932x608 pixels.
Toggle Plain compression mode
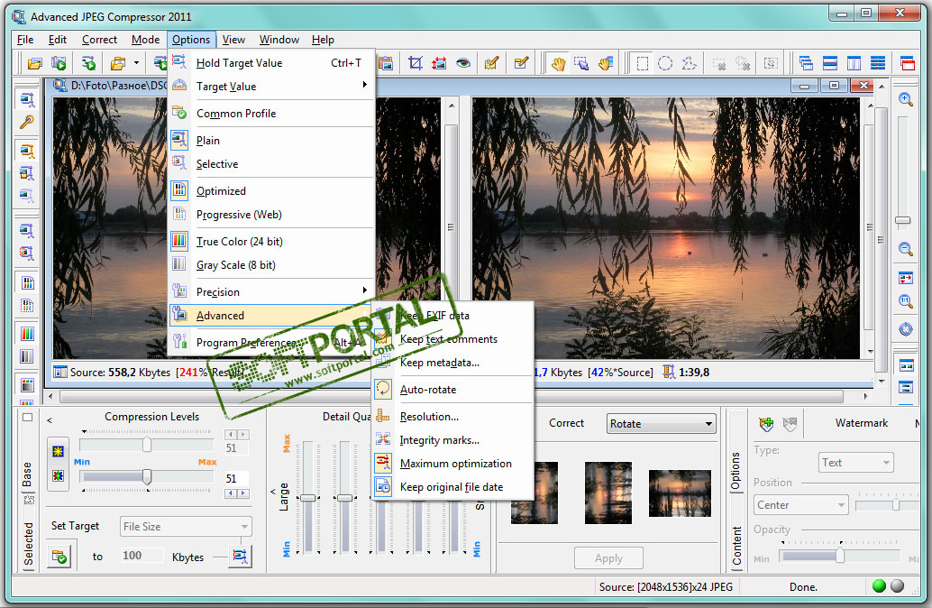pos(271,141)
